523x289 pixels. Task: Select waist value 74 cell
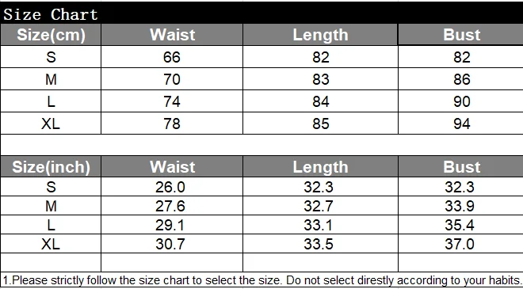(172, 101)
